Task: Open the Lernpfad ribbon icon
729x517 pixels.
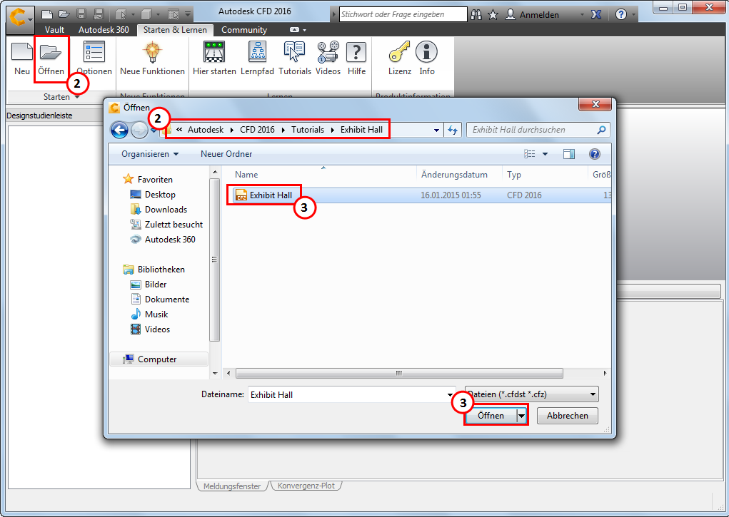Action: 257,58
